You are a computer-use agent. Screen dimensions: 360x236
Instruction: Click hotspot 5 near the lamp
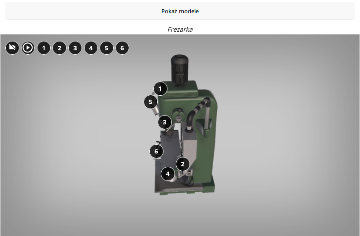151,102
